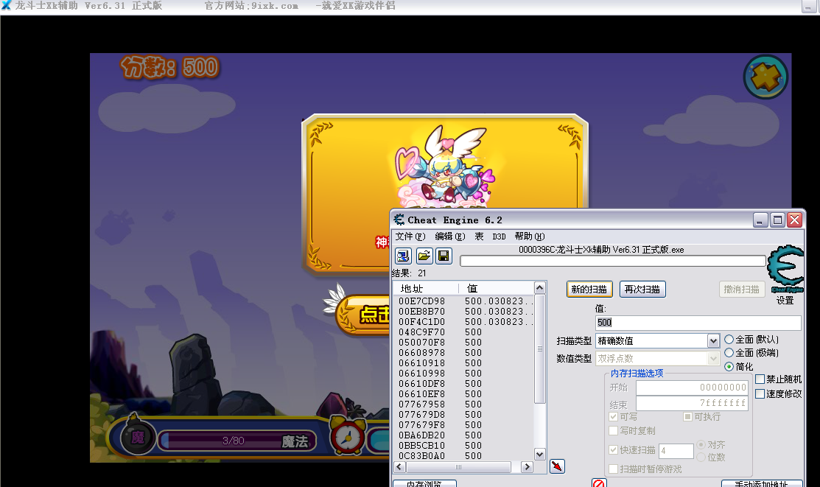820x487 pixels.
Task: Toggle the 快速扫描 checkbox
Action: tap(614, 450)
